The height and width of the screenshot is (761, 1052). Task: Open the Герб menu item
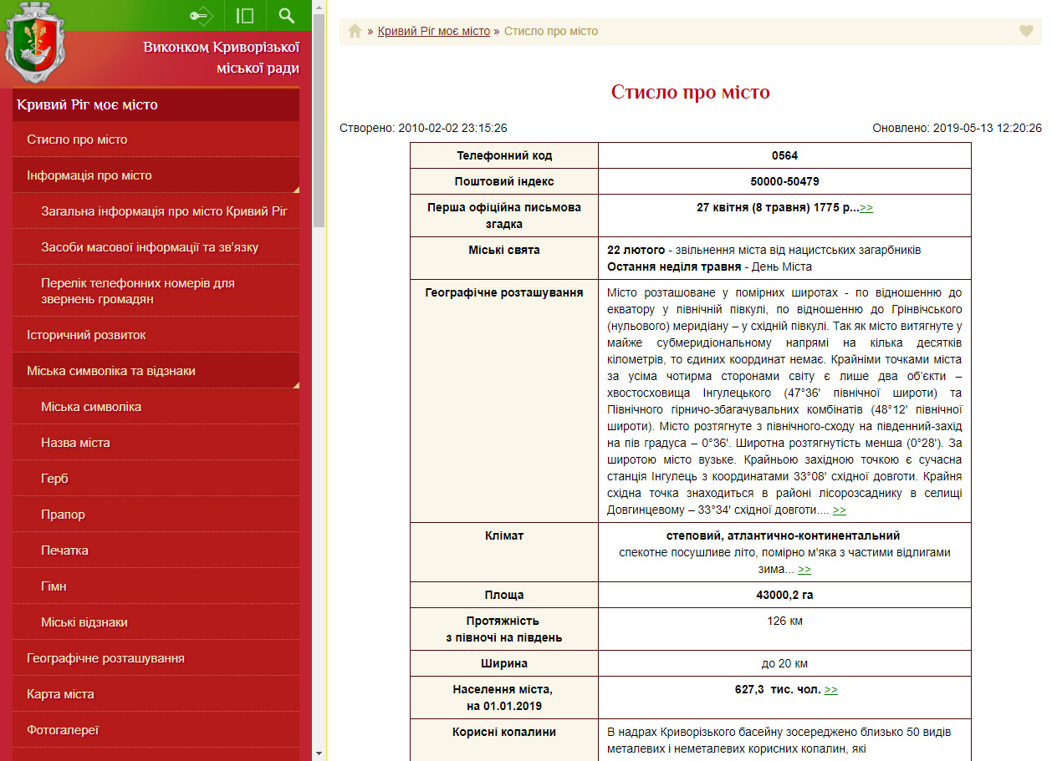point(54,479)
